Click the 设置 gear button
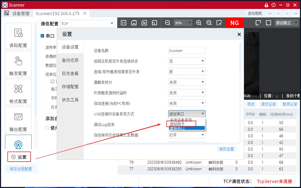Viewport: 301px width, 188px height. pos(19,157)
